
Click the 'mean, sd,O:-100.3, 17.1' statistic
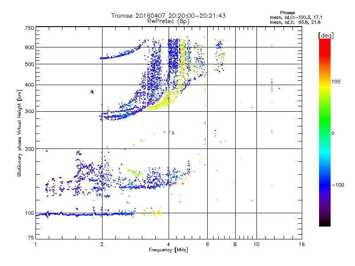(296, 17)
